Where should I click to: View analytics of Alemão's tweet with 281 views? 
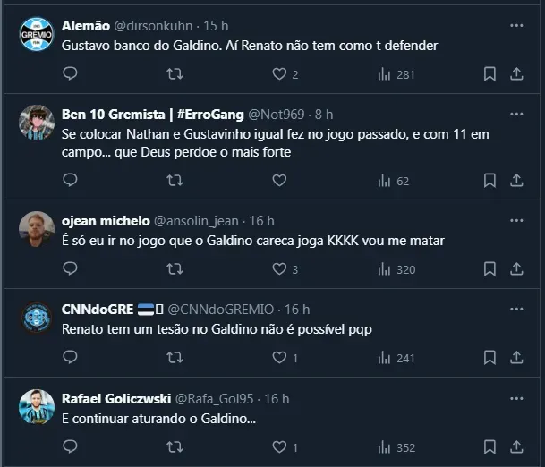coord(396,74)
